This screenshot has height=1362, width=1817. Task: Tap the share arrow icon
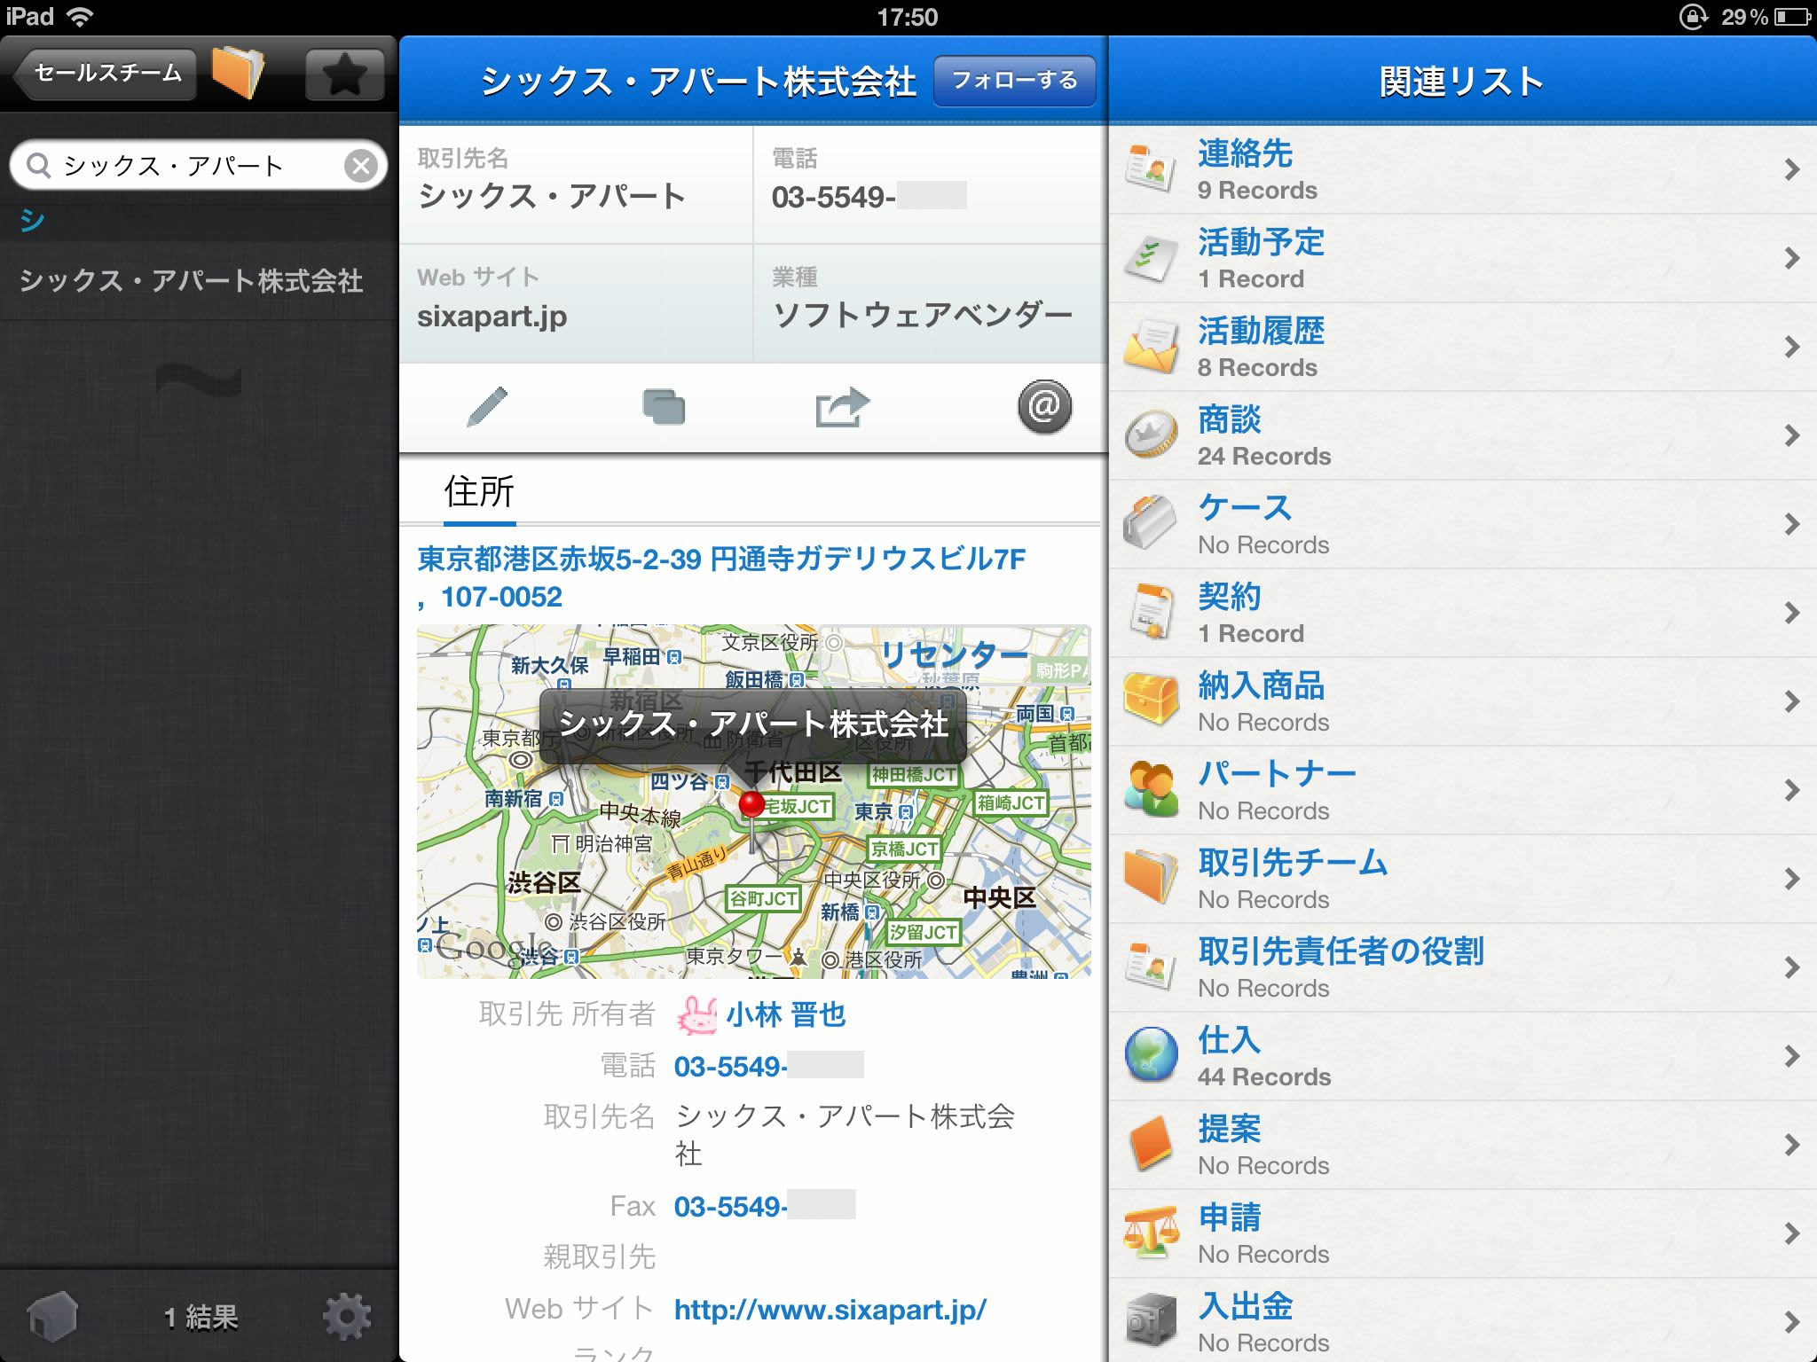[842, 407]
